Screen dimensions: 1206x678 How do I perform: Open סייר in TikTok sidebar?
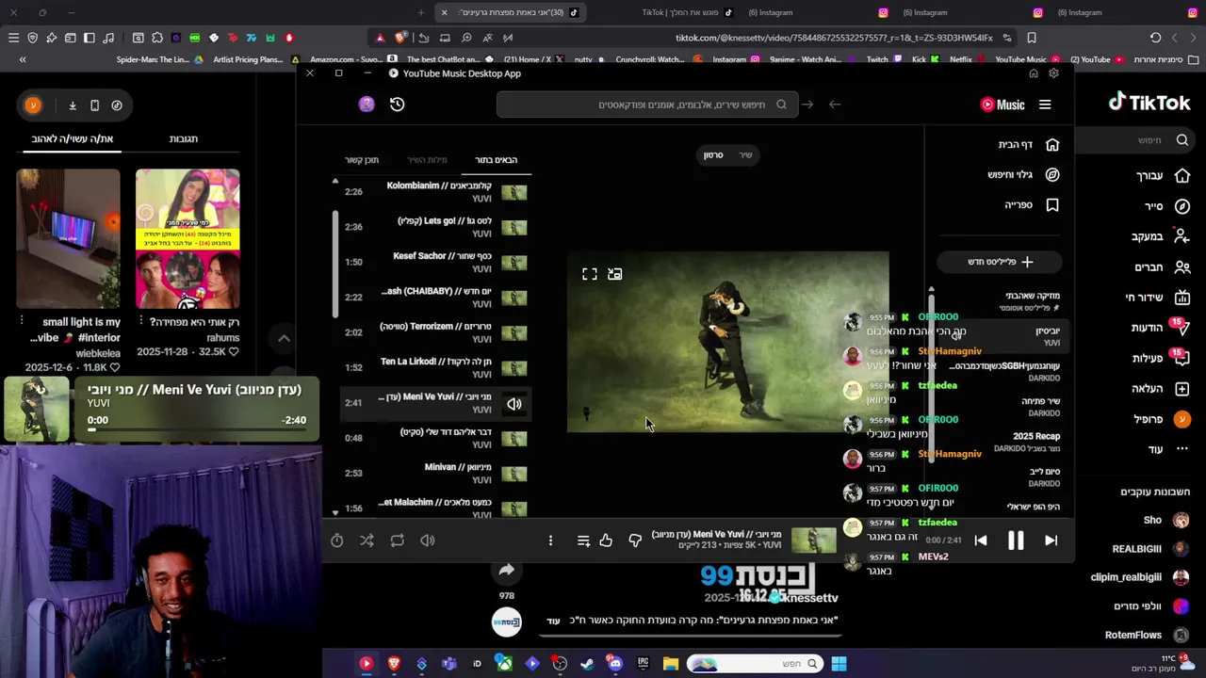pos(1166,206)
